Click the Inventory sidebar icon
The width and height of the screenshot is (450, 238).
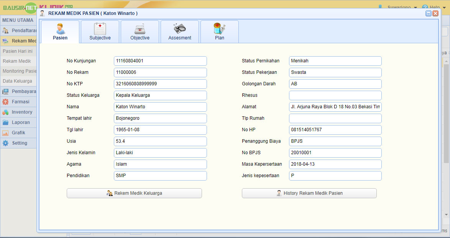(5, 112)
